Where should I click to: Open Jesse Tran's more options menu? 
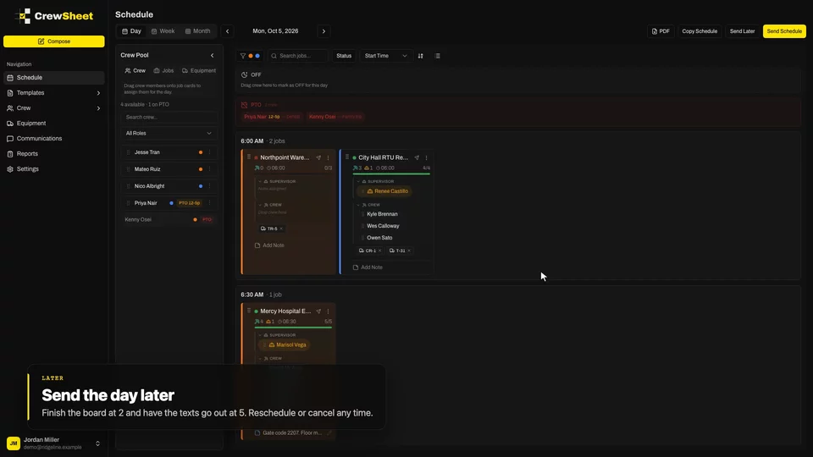(209, 152)
